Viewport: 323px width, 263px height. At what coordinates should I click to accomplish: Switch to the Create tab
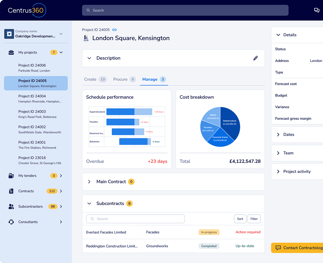pyautogui.click(x=90, y=79)
